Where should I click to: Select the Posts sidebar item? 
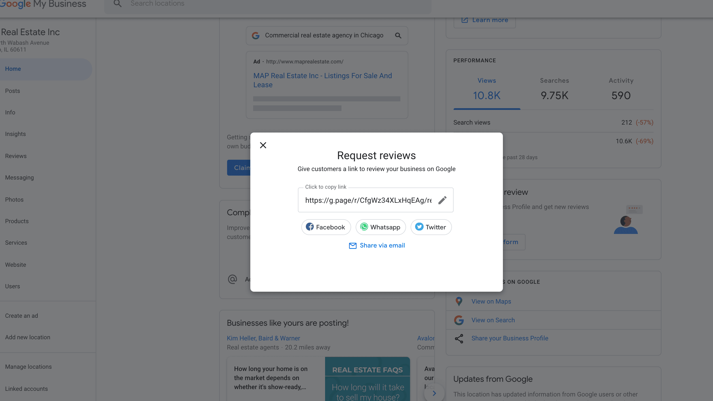(x=12, y=91)
